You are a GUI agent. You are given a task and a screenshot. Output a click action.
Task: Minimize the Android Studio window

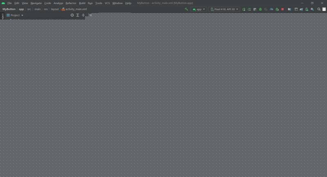(x=302, y=3)
